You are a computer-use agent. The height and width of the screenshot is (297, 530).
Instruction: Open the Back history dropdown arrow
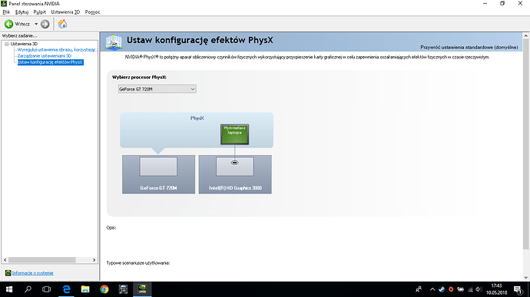click(36, 24)
